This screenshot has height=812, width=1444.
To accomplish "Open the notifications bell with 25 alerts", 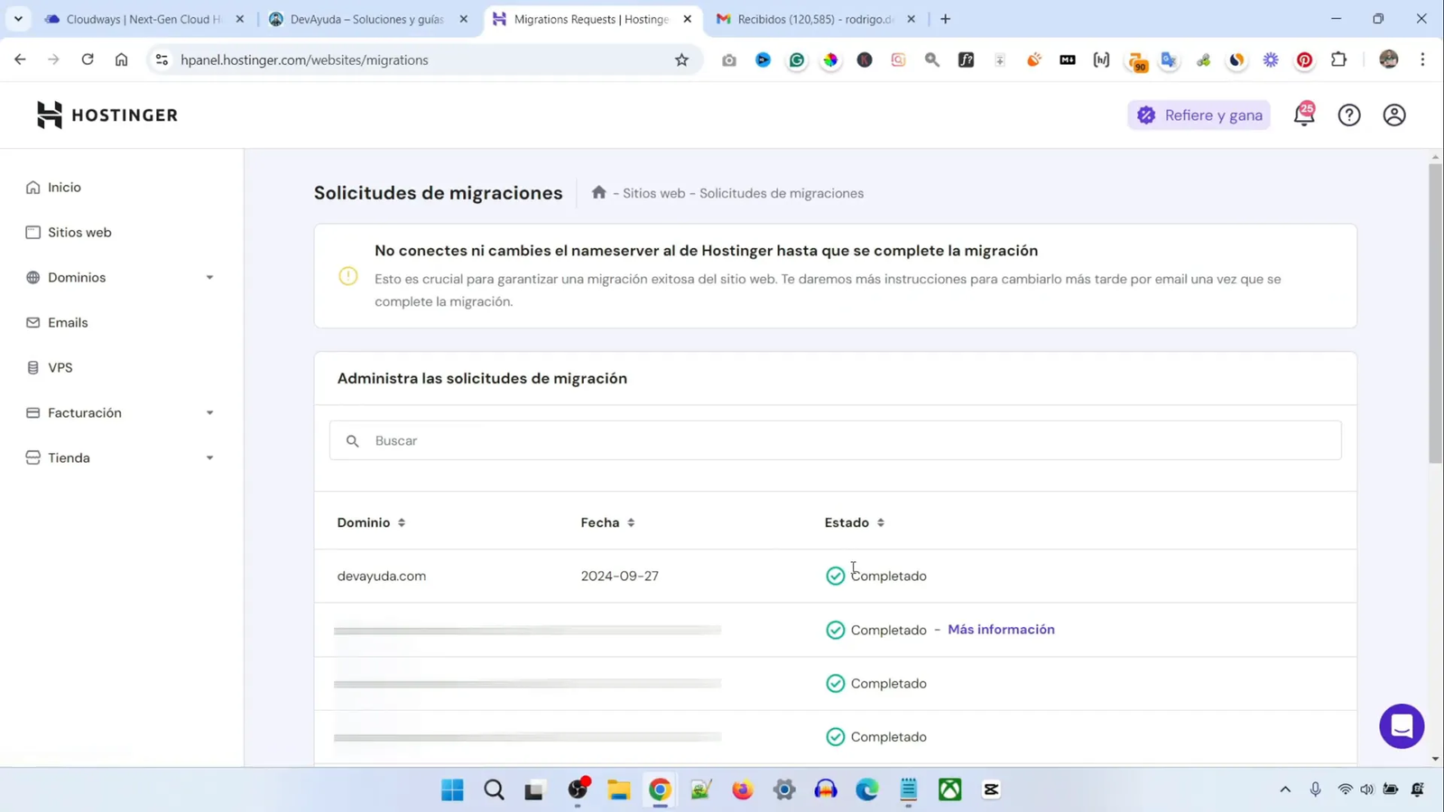I will tap(1304, 115).
